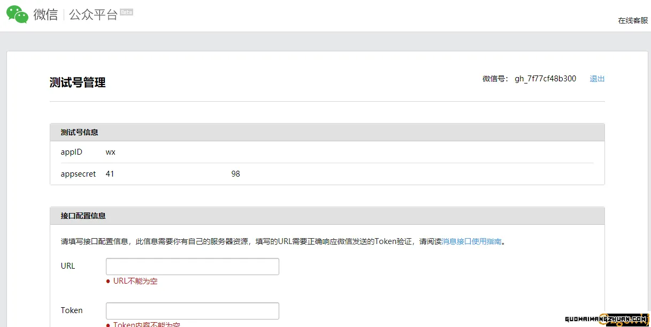
Task: Click the 公众平台 header title
Action: (93, 14)
